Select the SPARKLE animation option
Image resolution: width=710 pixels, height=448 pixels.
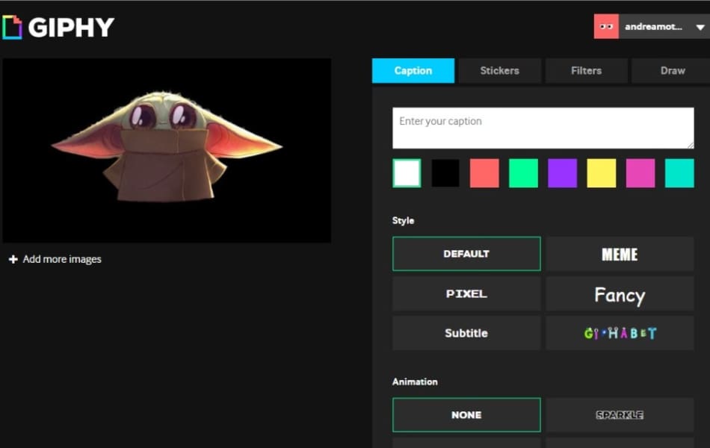point(620,415)
